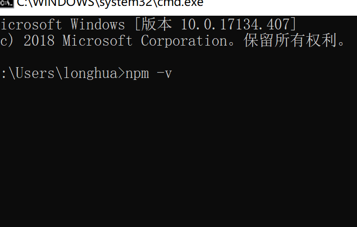Click the word Users in the prompt path
The width and height of the screenshot is (357, 227).
point(35,73)
